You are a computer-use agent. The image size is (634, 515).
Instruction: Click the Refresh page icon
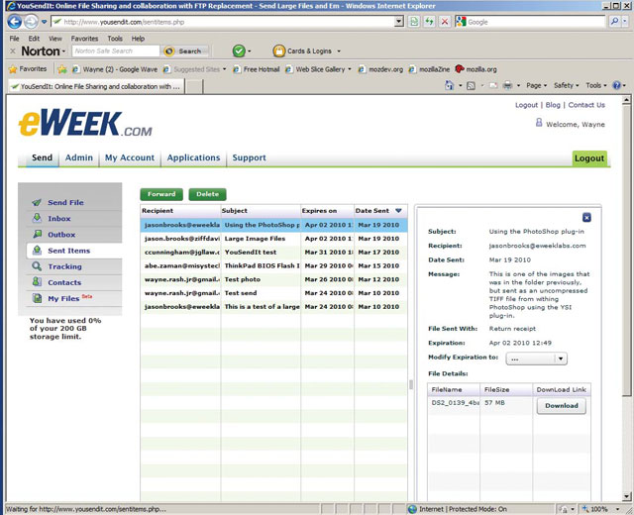tap(429, 22)
